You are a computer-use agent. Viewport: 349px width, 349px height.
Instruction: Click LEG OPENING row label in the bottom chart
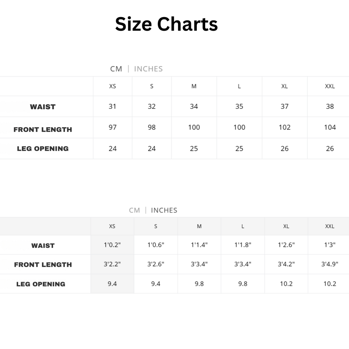pyautogui.click(x=41, y=284)
